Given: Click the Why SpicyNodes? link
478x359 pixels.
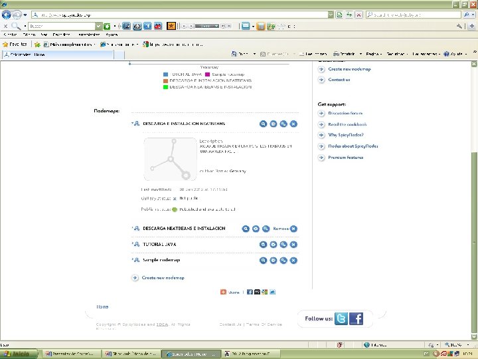Looking at the screenshot, I should click(x=346, y=135).
